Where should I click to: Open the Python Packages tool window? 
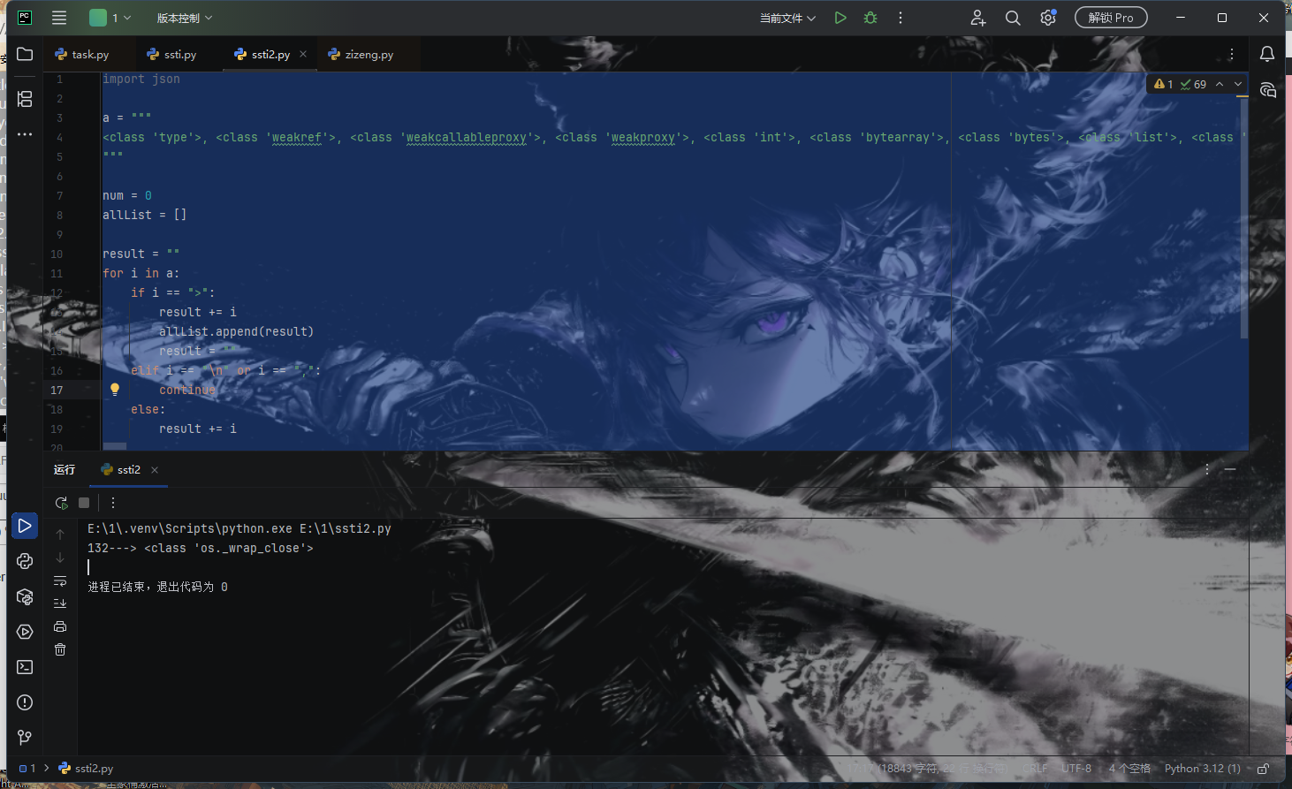[25, 597]
